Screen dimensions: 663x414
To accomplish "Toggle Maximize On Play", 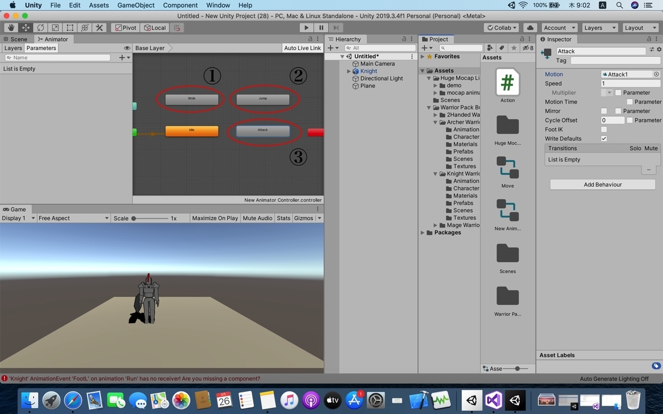I will point(215,218).
